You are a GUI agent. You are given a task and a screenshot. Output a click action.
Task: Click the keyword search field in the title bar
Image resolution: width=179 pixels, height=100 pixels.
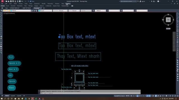pos(128,1)
